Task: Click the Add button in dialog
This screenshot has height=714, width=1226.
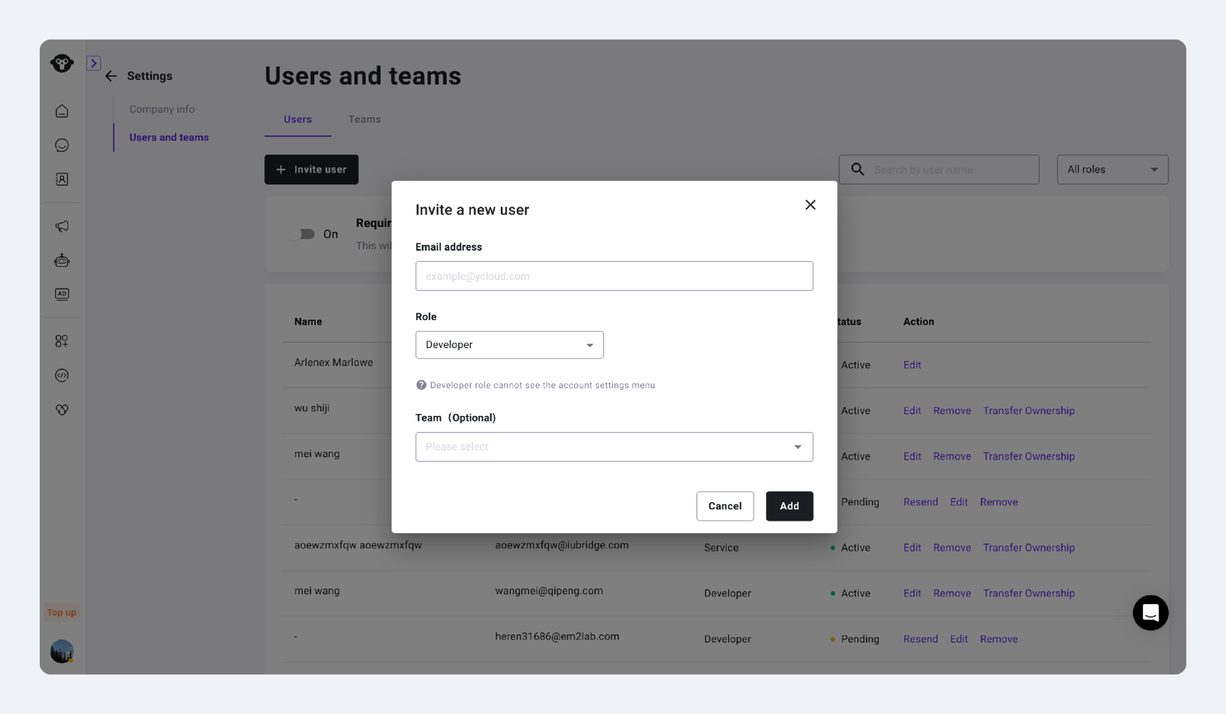Action: pos(789,505)
